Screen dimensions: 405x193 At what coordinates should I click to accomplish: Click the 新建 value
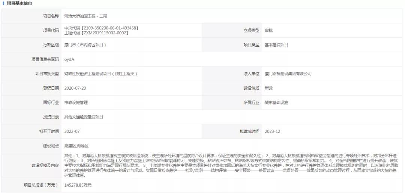(x=268, y=88)
